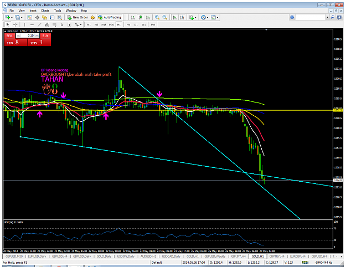Expand the search box dropdown arrow
The height and width of the screenshot is (267, 346).
(328, 17)
